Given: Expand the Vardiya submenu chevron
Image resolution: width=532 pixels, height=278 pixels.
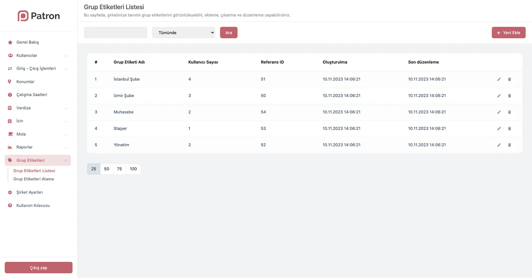Looking at the screenshot, I should point(66,108).
